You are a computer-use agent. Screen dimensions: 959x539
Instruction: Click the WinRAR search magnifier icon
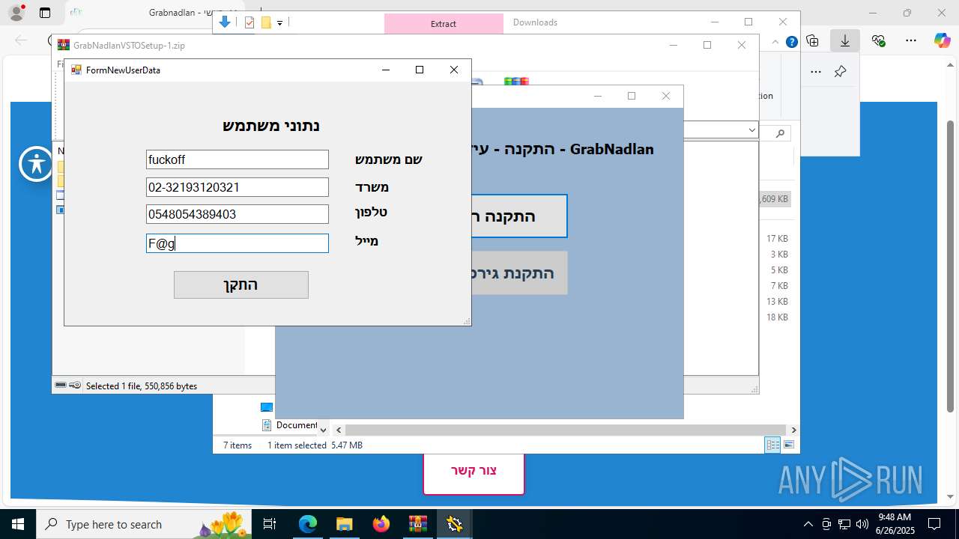[780, 133]
